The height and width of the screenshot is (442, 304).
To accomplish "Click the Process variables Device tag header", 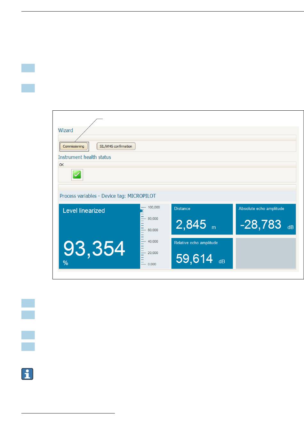I will pos(108,196).
